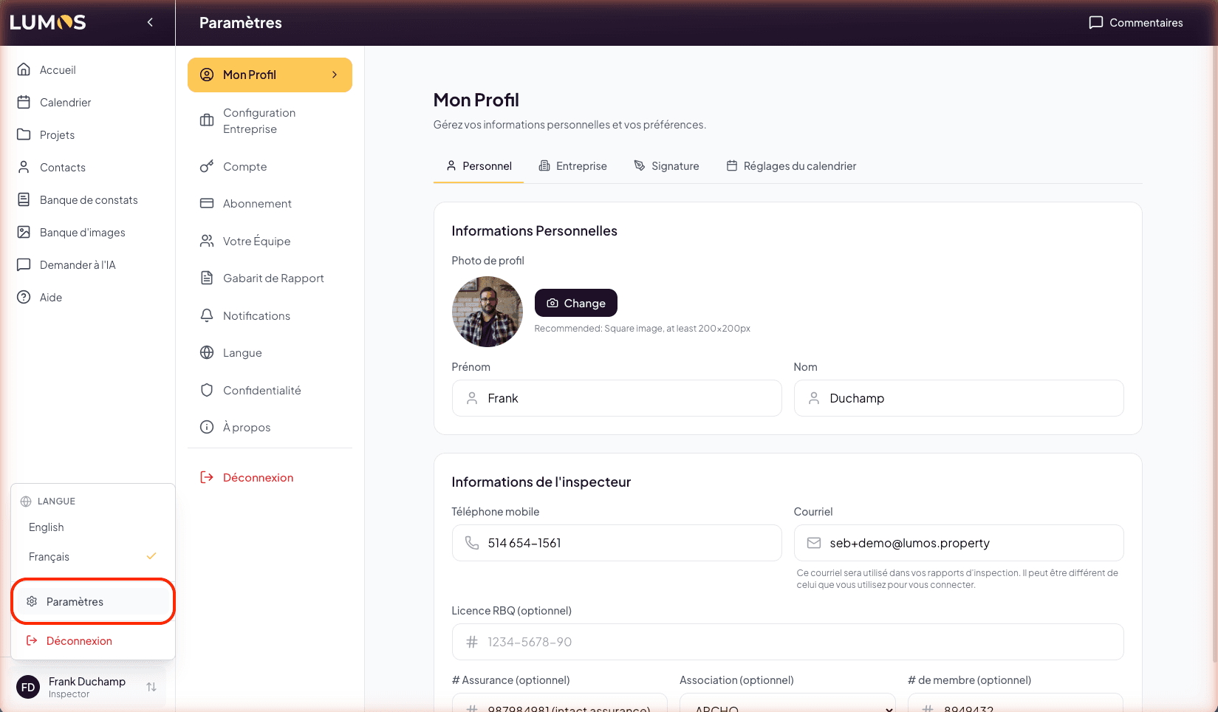This screenshot has height=712, width=1218.
Task: Click the Votre Équipe people icon
Action: click(x=207, y=241)
